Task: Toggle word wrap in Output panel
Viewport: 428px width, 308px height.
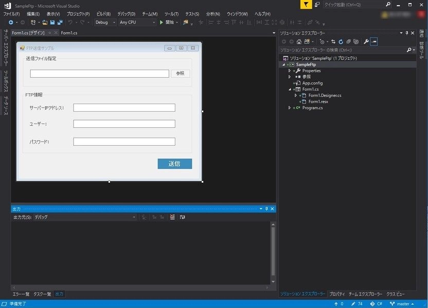Action: coord(182,217)
